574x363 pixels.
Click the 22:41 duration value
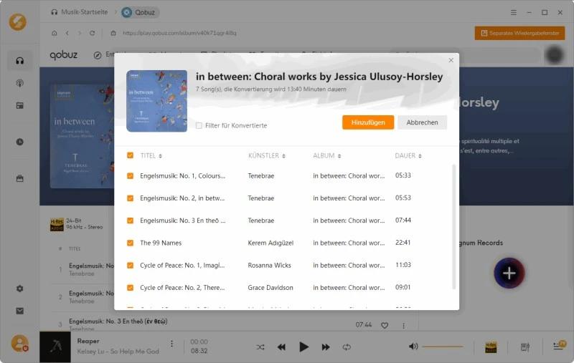tap(403, 243)
